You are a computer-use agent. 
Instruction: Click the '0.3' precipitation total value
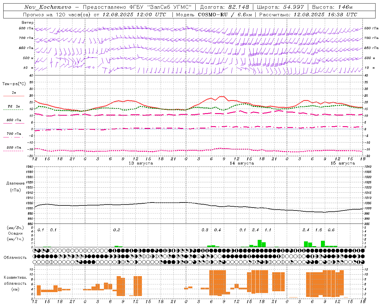pyautogui.click(x=205, y=230)
